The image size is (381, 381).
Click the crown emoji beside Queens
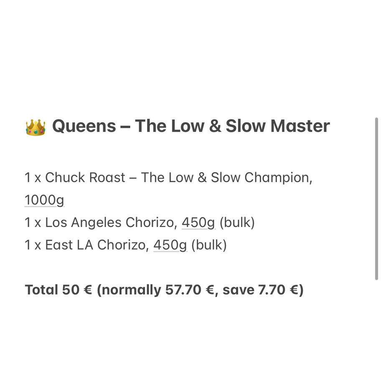coord(35,127)
